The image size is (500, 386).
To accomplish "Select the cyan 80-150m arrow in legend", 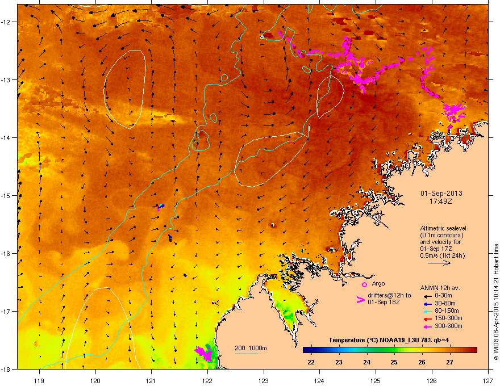I will [427, 311].
